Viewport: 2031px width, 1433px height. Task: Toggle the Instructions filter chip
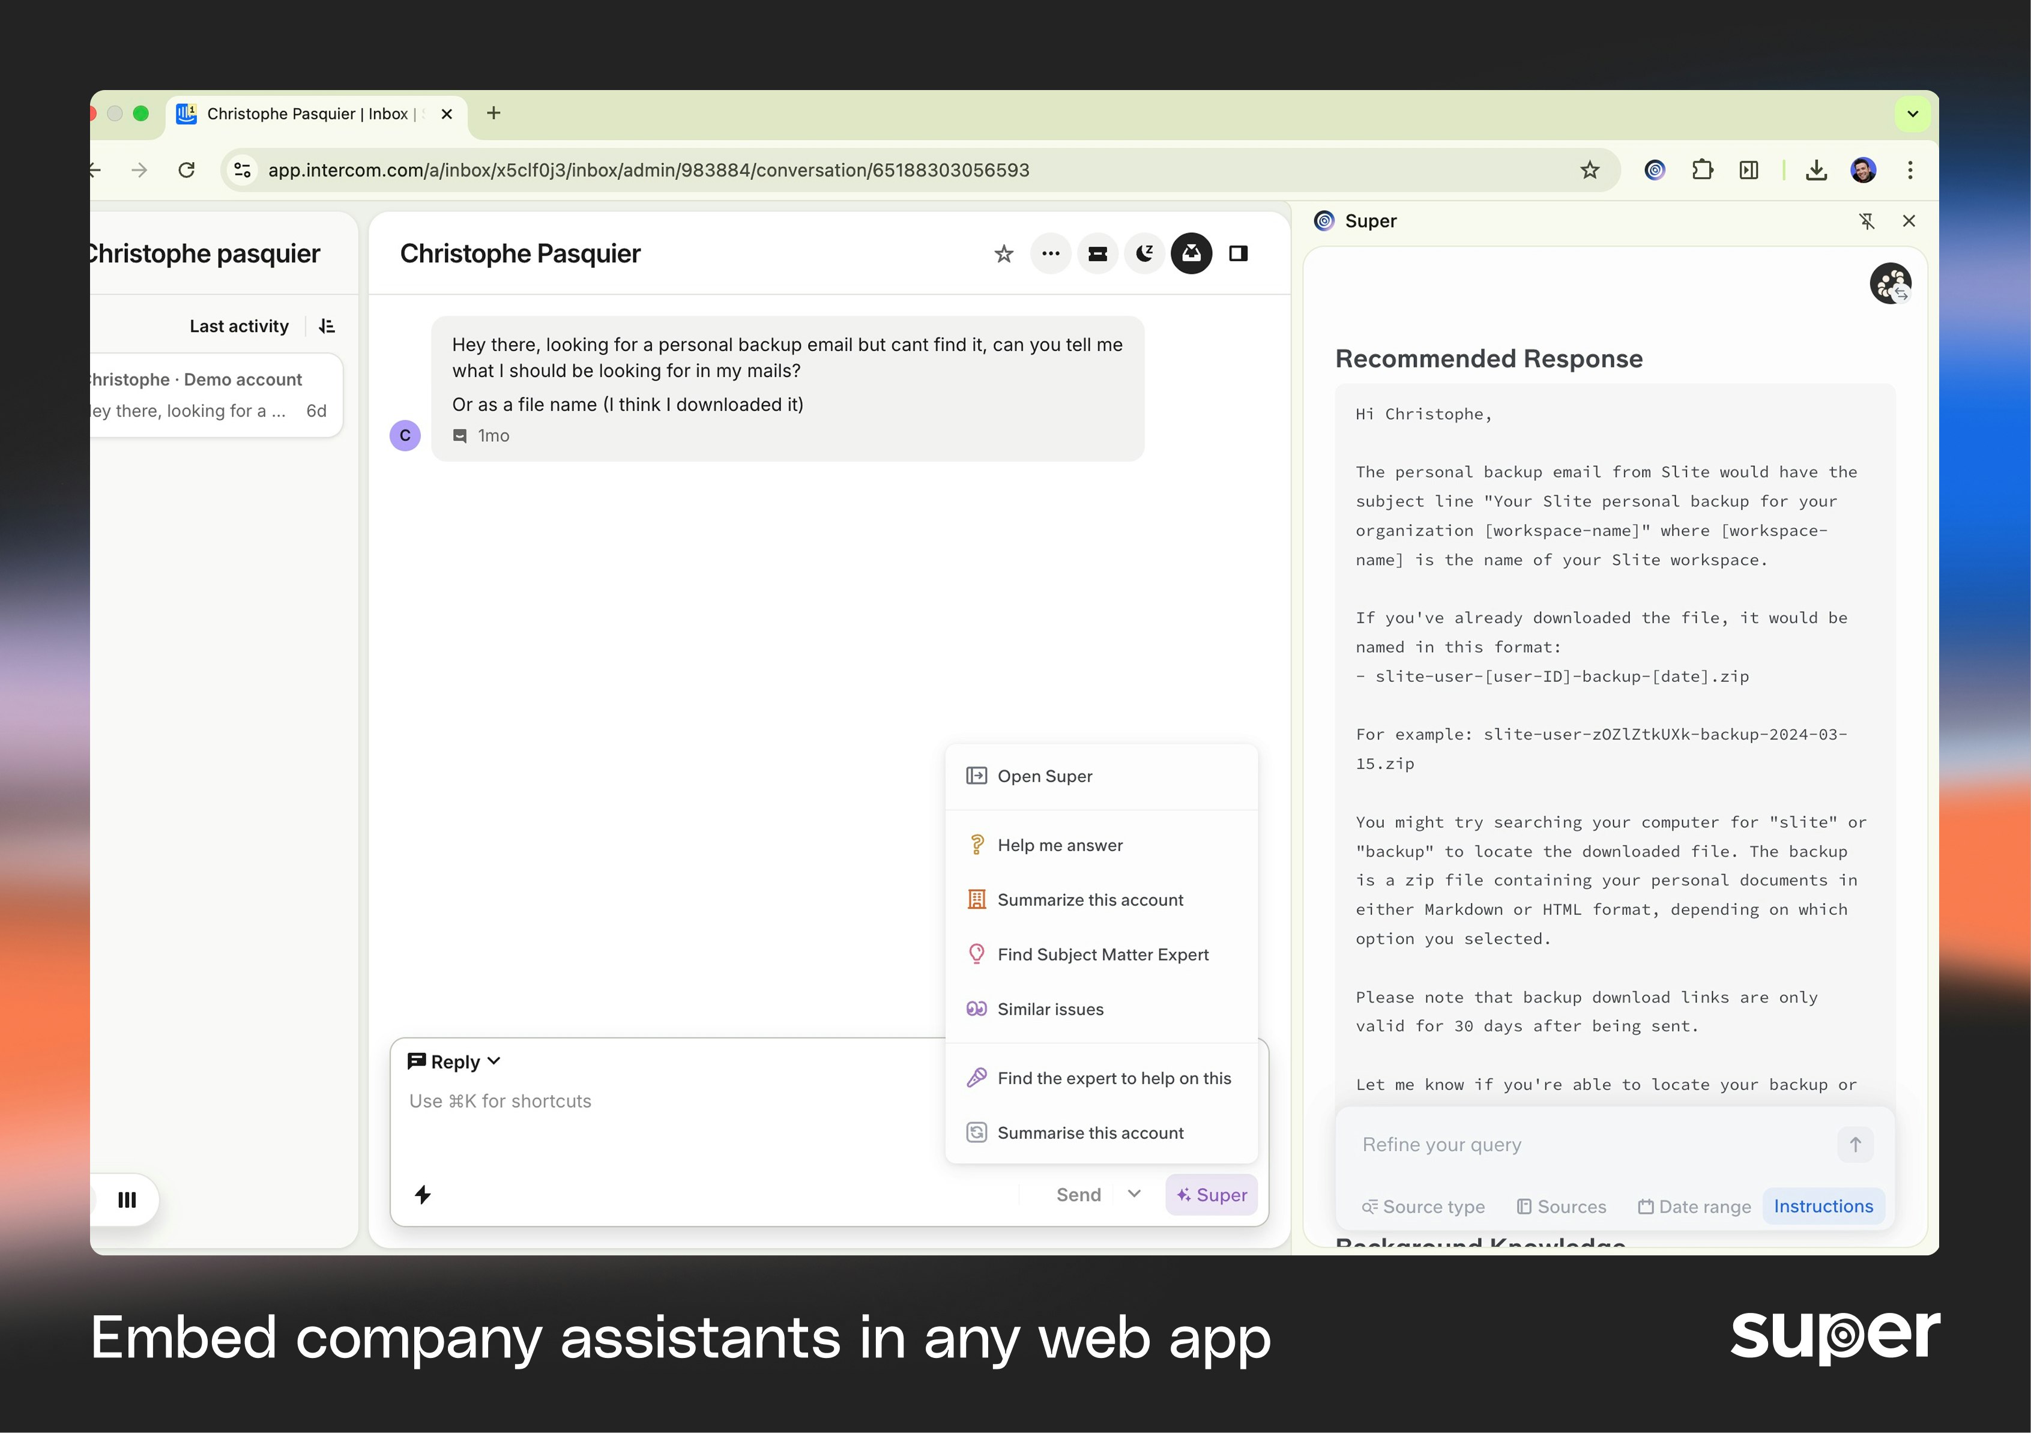pyautogui.click(x=1823, y=1207)
